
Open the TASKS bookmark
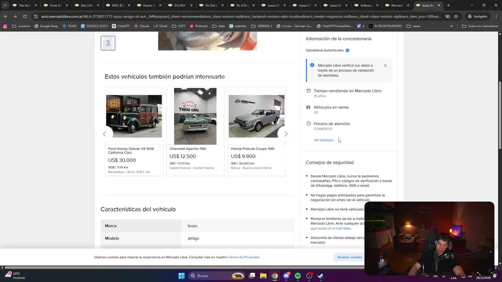[69, 26]
